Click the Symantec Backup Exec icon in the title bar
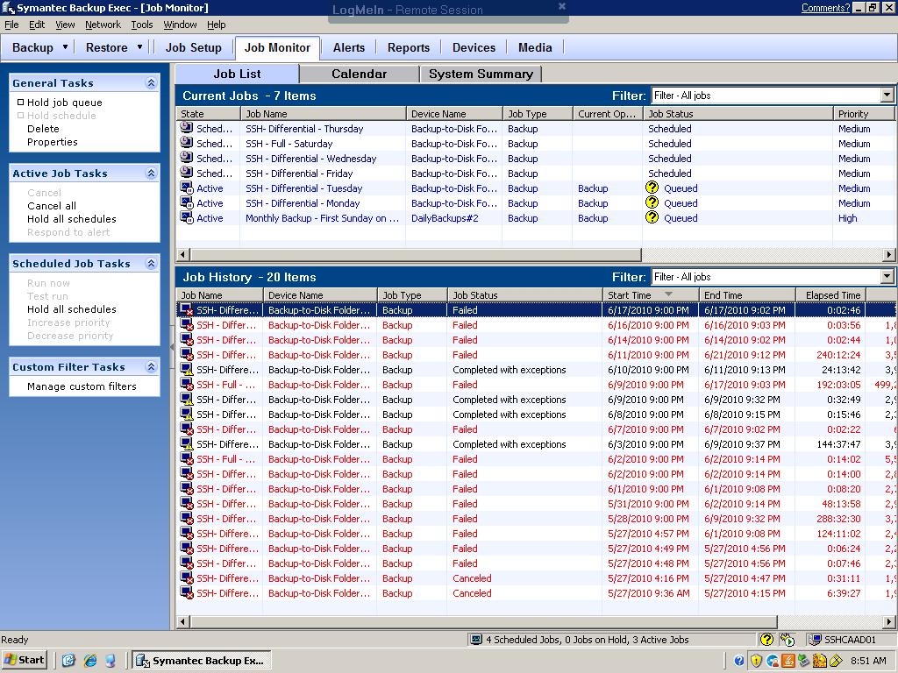Image resolution: width=898 pixels, height=673 pixels. (8, 7)
